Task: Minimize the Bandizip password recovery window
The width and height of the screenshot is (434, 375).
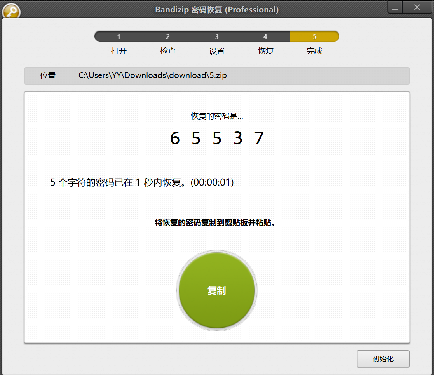Action: [395, 7]
